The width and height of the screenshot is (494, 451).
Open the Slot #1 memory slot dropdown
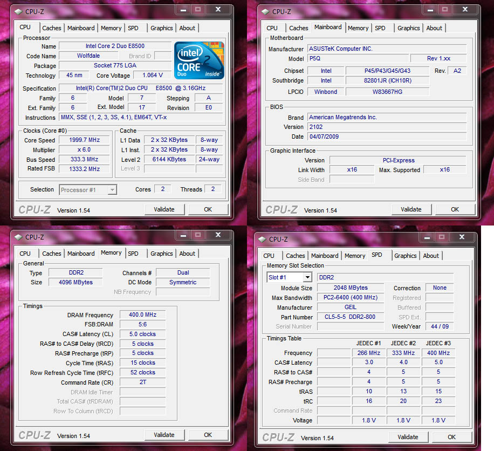(289, 277)
